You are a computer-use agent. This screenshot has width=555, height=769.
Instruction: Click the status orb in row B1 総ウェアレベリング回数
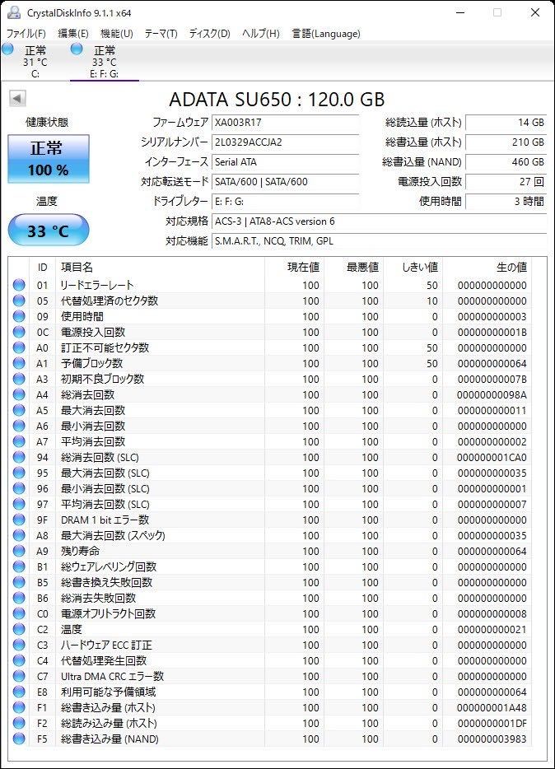[x=19, y=567]
